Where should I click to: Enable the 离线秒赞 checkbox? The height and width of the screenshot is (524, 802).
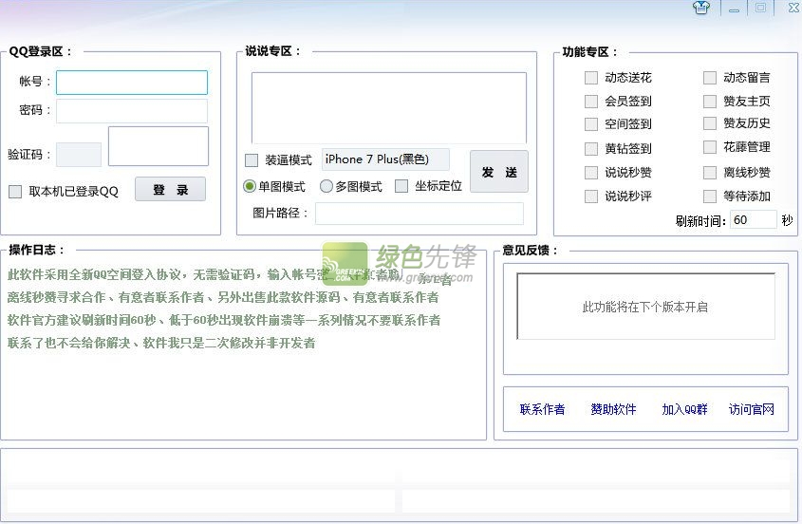tap(709, 173)
